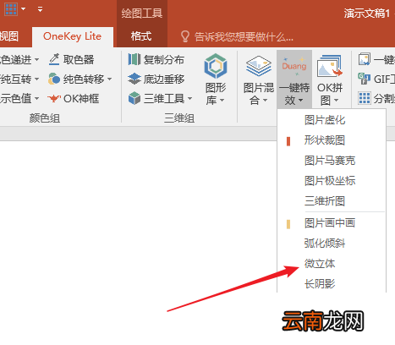The height and width of the screenshot is (345, 395).
Task: Click the yellow icon beside 图片画中画
Action: (288, 224)
